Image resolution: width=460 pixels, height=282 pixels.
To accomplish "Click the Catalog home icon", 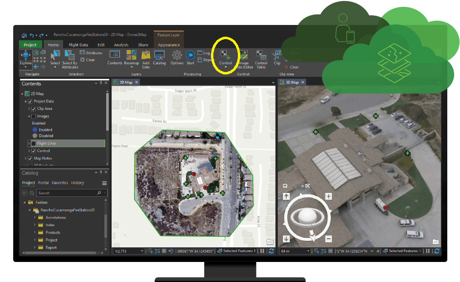I will click(x=32, y=193).
